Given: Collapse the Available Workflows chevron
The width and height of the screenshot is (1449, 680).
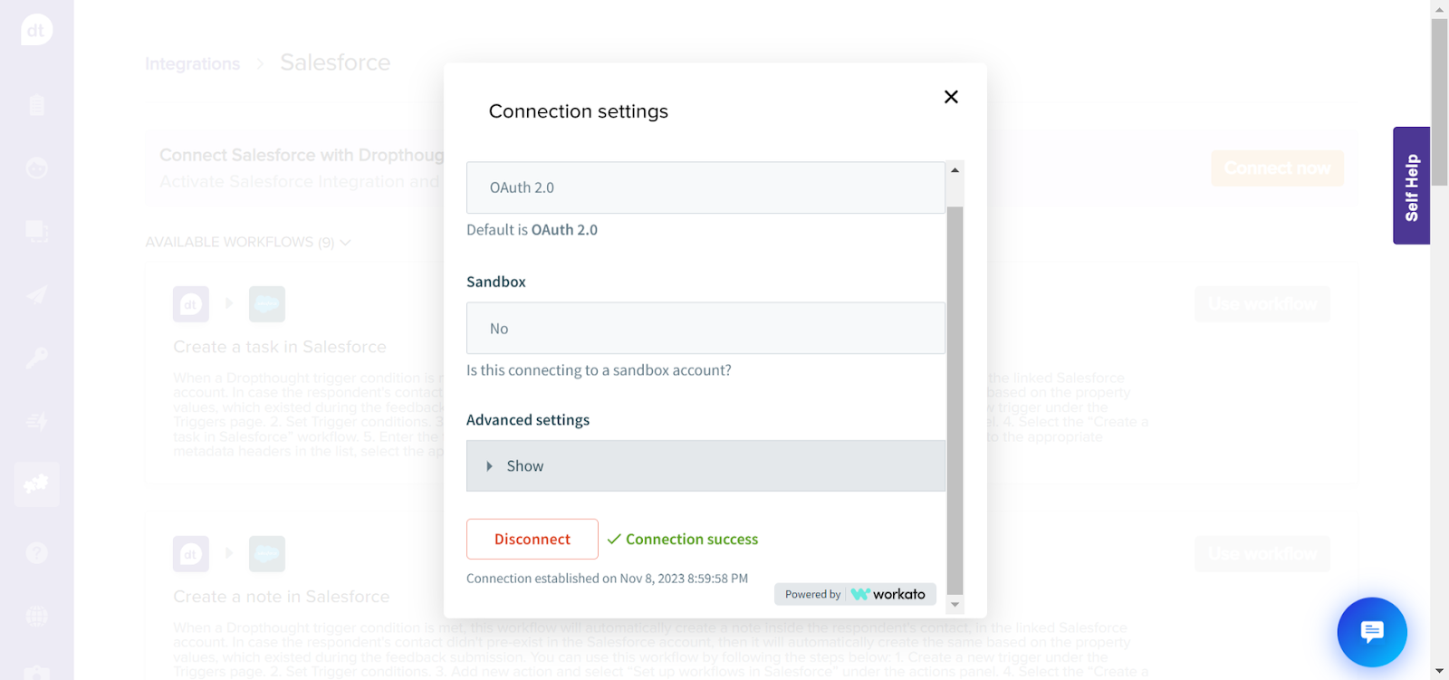Looking at the screenshot, I should tap(345, 243).
